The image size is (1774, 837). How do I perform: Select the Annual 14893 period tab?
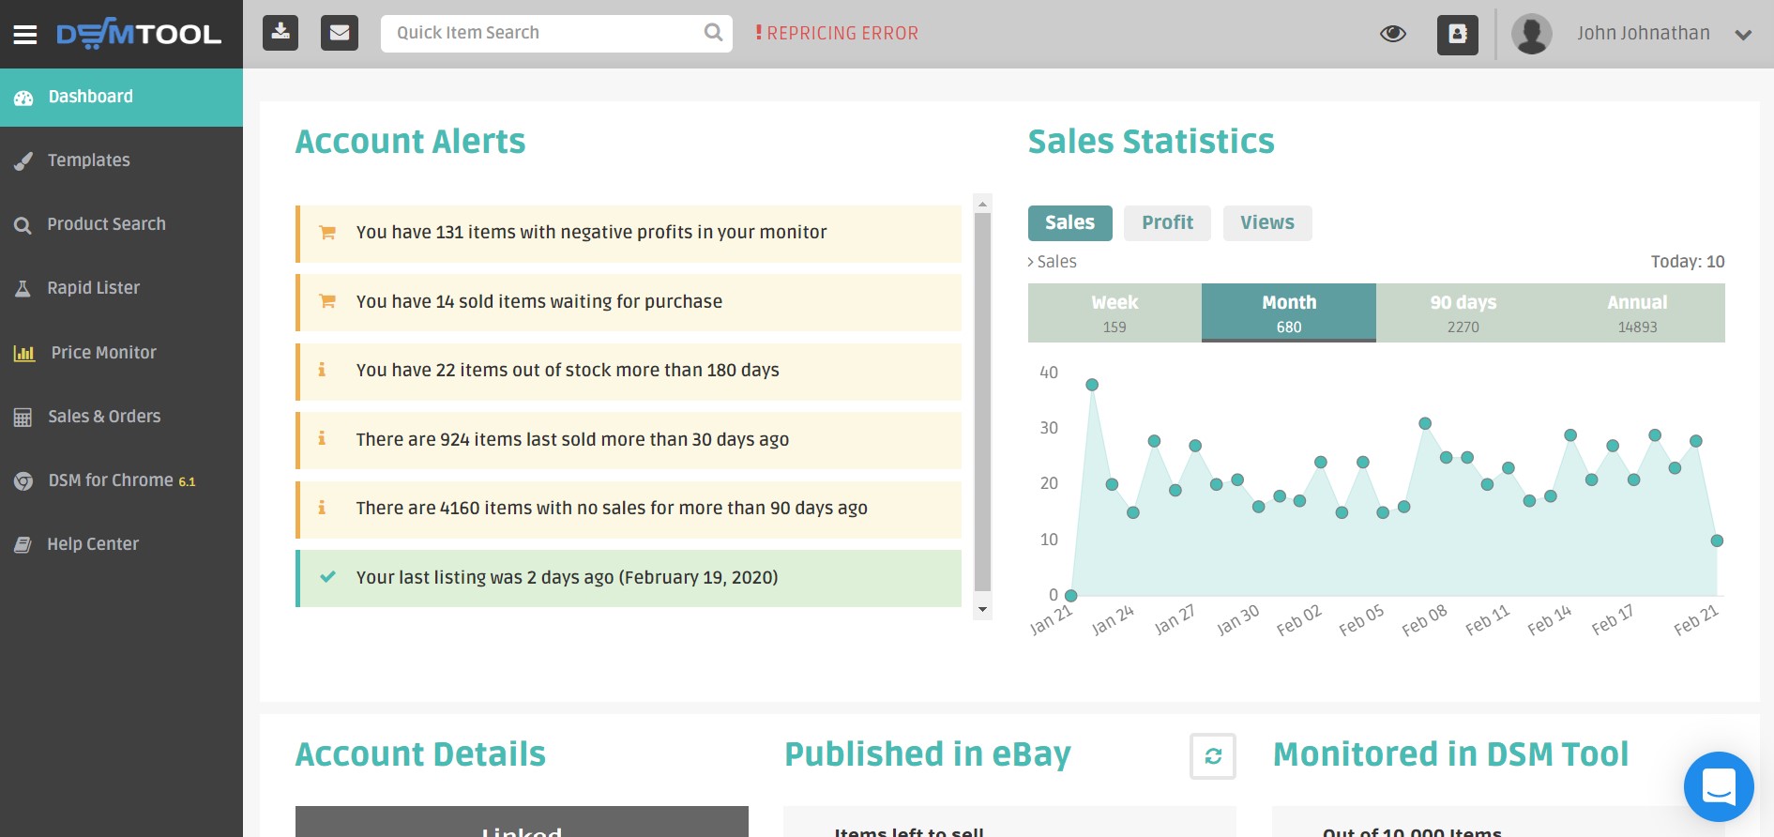[1638, 313]
